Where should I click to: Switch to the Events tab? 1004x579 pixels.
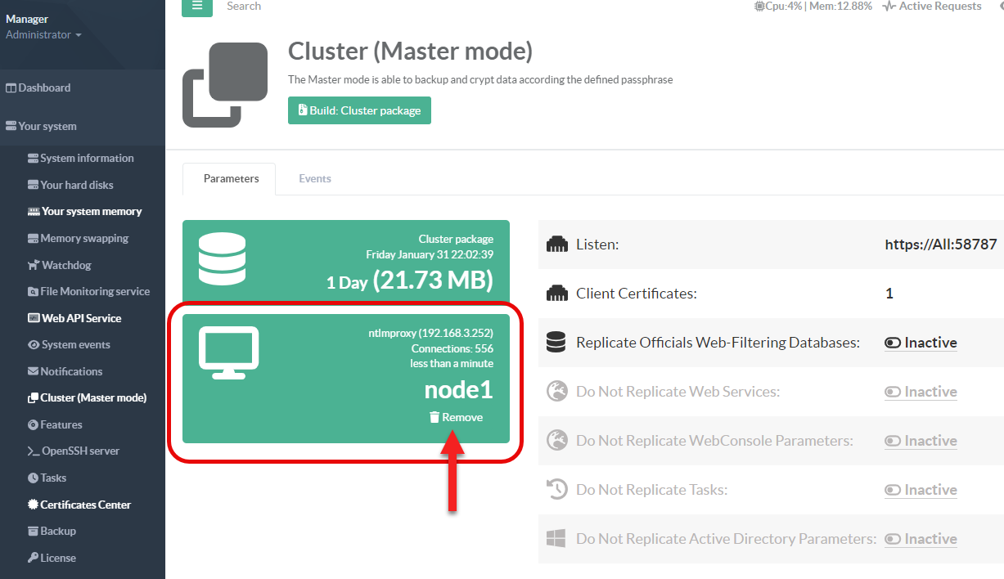[x=314, y=178]
